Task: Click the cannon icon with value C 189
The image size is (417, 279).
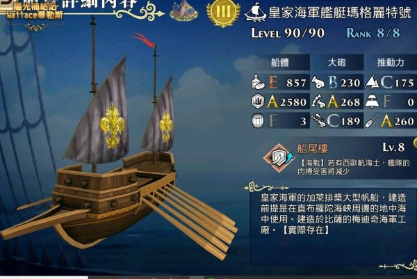Action: [318, 121]
